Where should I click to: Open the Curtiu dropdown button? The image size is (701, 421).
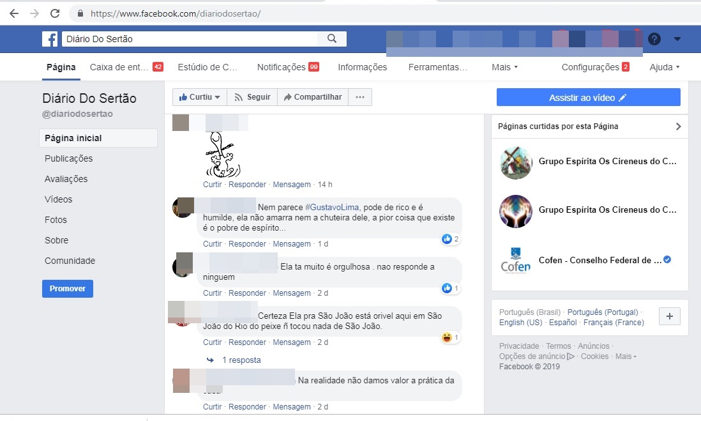coord(199,97)
